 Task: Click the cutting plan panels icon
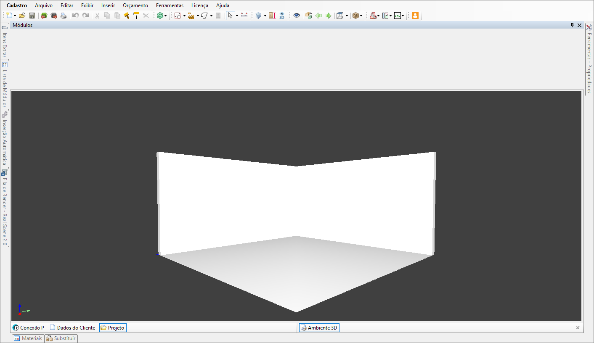point(385,16)
